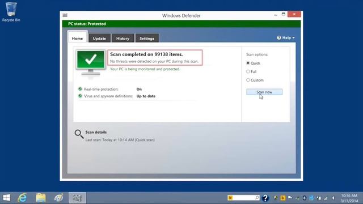Viewport: 363px width, 204px height.
Task: Click the tray arrow beside the clock
Action: pos(333,198)
